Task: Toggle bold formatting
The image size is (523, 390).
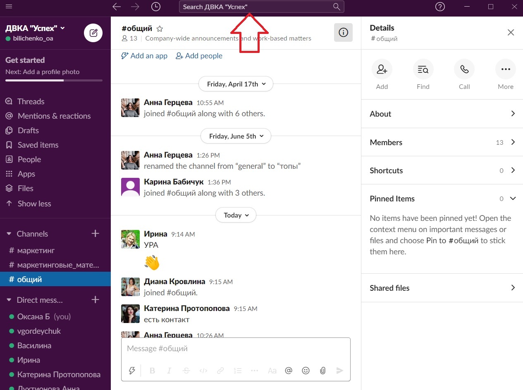Action: click(x=152, y=371)
